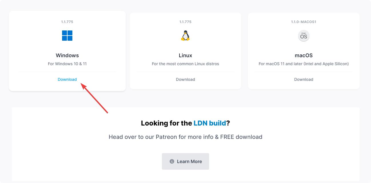This screenshot has width=371, height=183.
Task: Click version 1.1.775 on Linux card
Action: coord(185,22)
